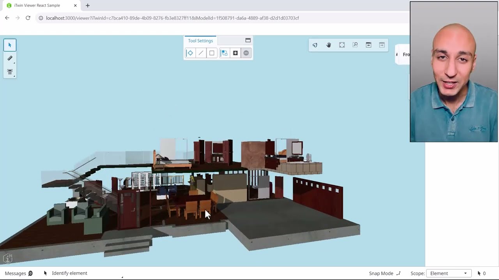499x280 pixels.
Task: Switch to the Tool Settings tab
Action: click(200, 41)
